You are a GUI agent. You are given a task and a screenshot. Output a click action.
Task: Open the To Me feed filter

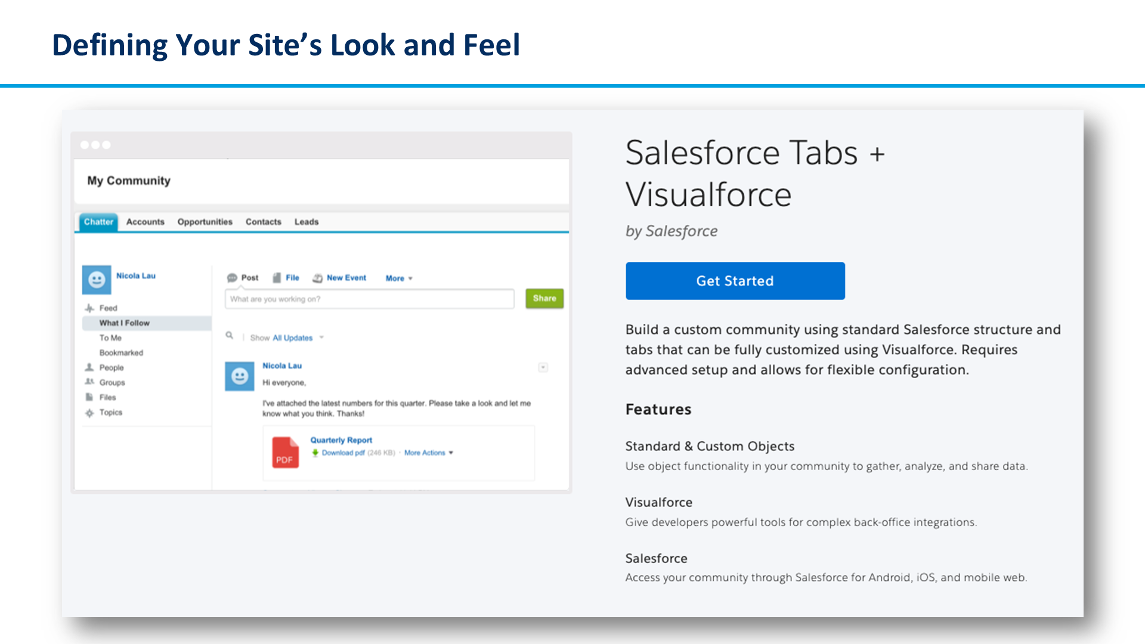110,338
